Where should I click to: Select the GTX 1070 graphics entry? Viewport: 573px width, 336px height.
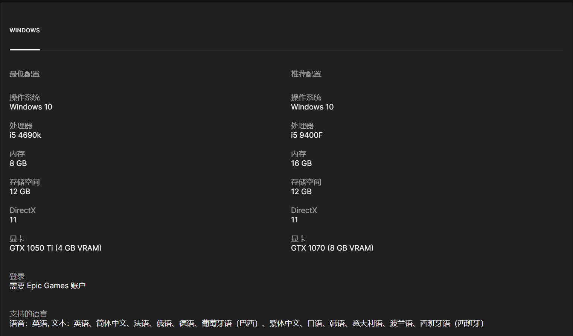pyautogui.click(x=332, y=248)
